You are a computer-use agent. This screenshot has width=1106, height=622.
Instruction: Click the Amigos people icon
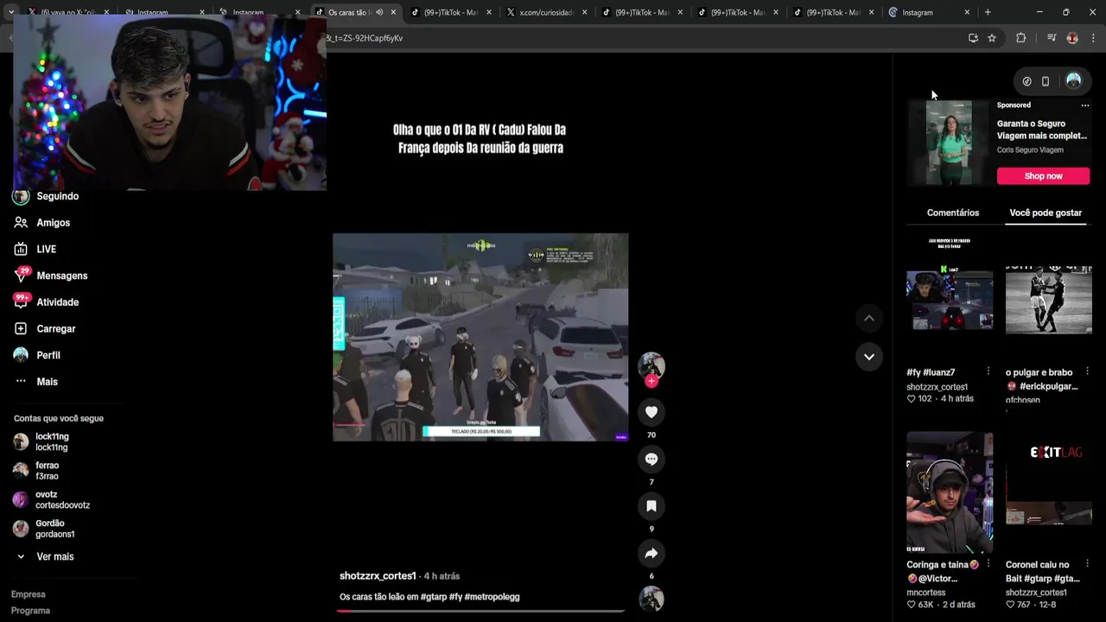tap(21, 223)
